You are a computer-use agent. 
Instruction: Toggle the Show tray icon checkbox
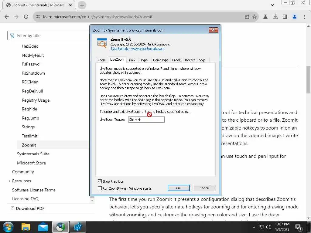[x=100, y=181]
